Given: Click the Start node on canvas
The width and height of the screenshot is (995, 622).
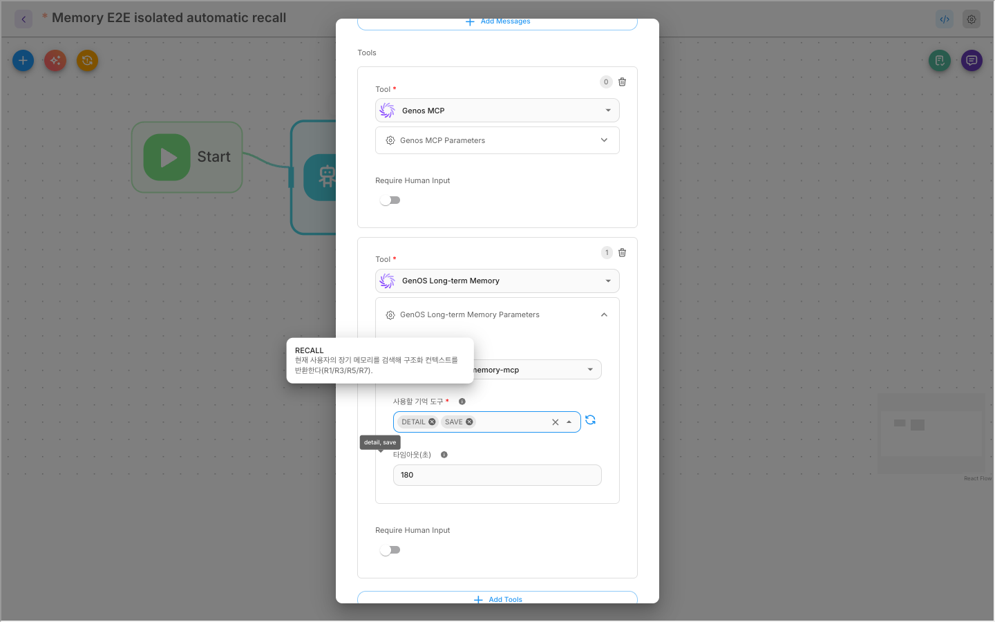Looking at the screenshot, I should click(187, 158).
